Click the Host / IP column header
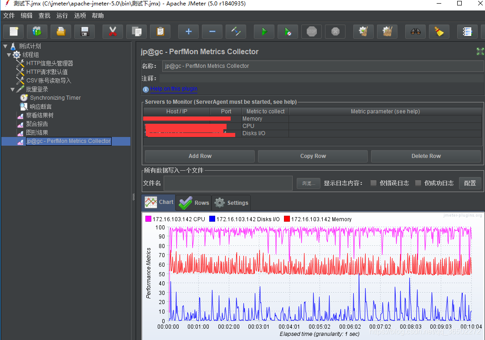485x340 pixels. click(x=176, y=112)
